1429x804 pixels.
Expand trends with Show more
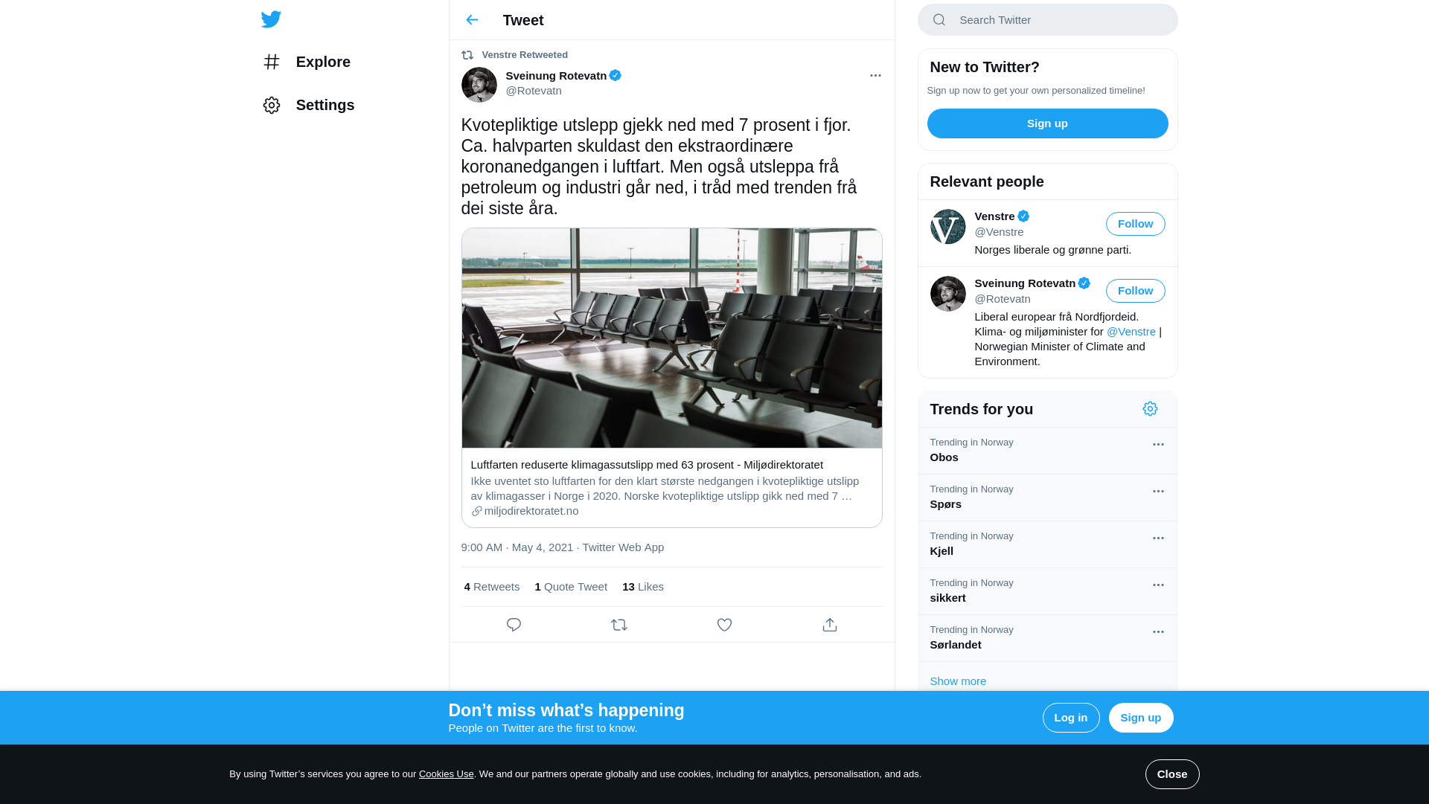(958, 681)
